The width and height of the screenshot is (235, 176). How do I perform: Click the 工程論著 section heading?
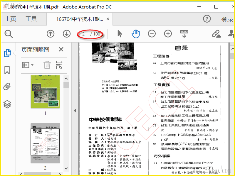click(161, 56)
